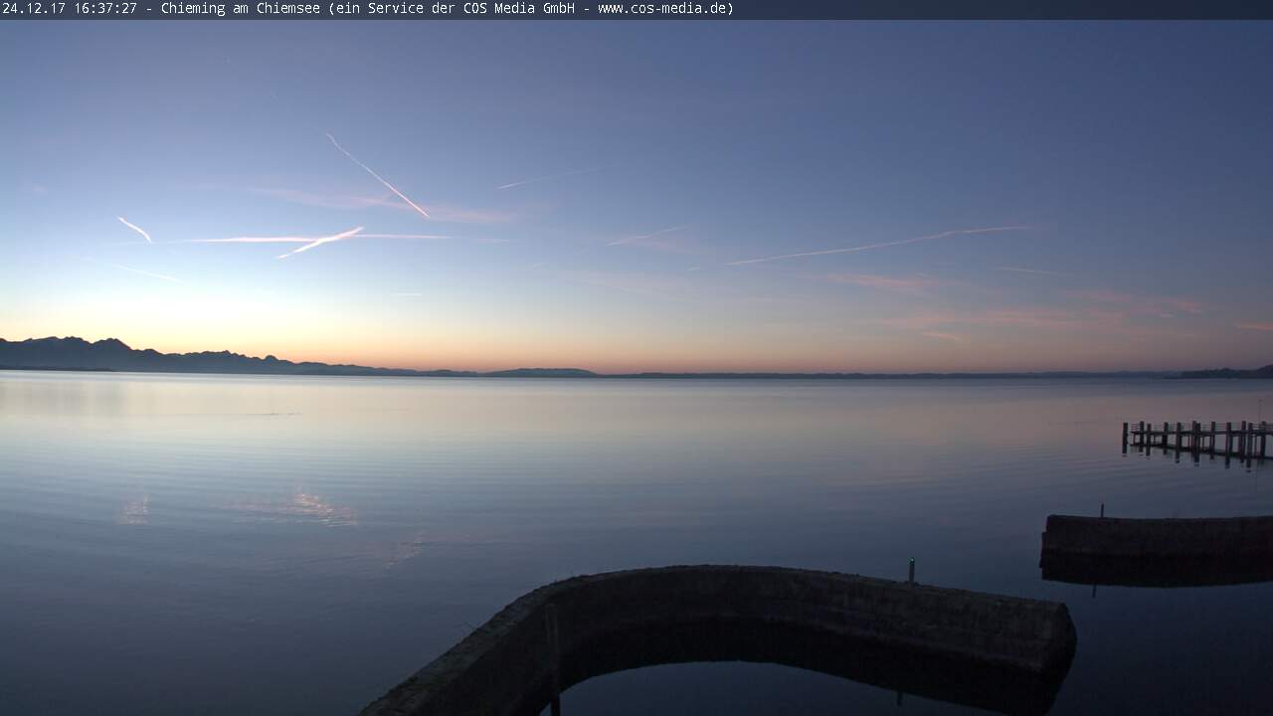Click the steep diagonal contrail in upper sky
Viewport: 1273px width, 716px height.
[378, 176]
